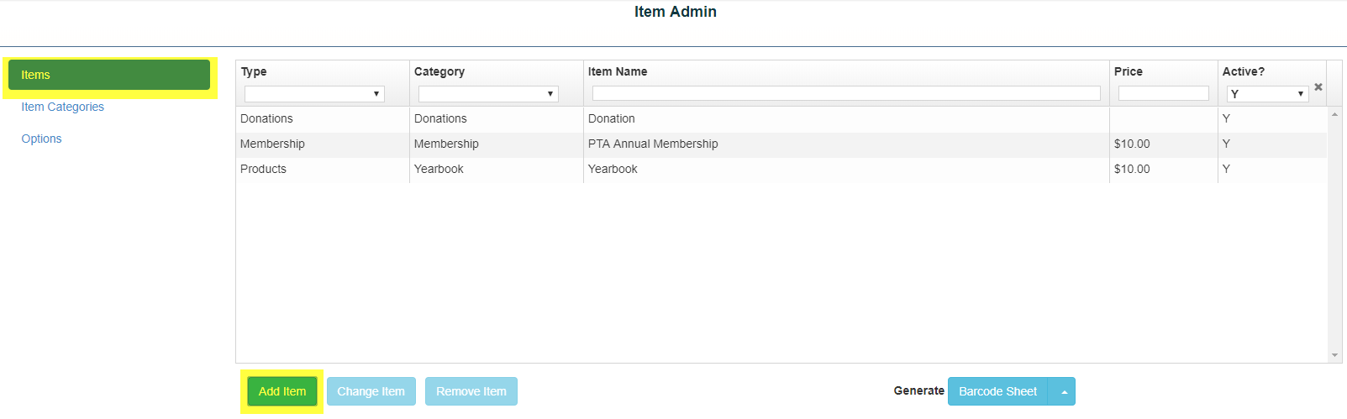The width and height of the screenshot is (1347, 419).
Task: Click the Membership category cell
Action: pos(497,144)
